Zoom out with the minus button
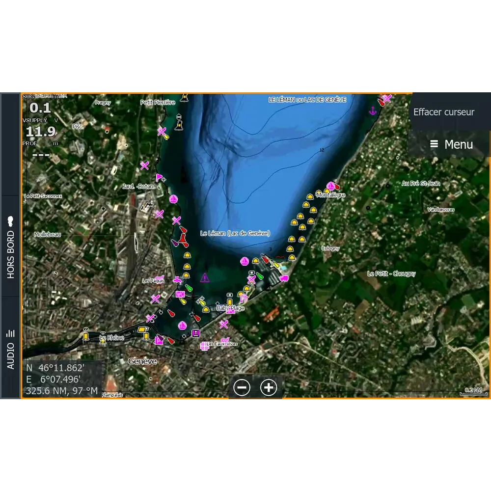The image size is (491, 491). (x=242, y=387)
